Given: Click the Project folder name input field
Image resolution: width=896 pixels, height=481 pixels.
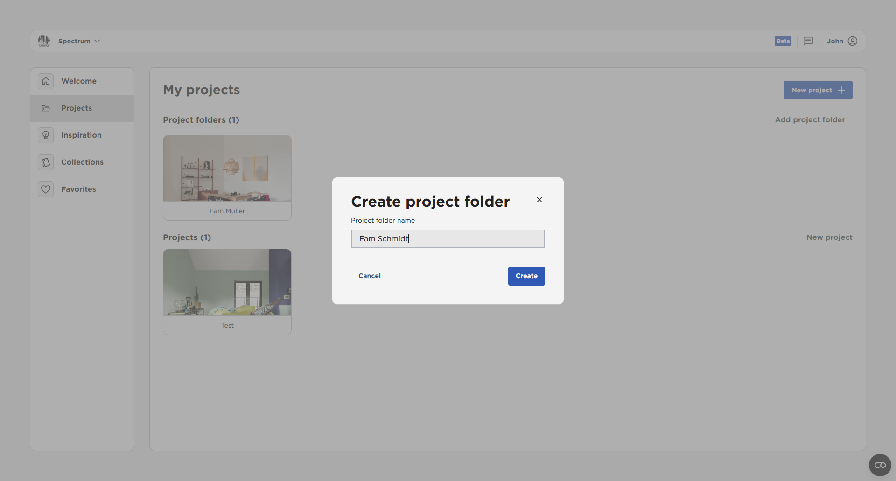Looking at the screenshot, I should pyautogui.click(x=448, y=238).
